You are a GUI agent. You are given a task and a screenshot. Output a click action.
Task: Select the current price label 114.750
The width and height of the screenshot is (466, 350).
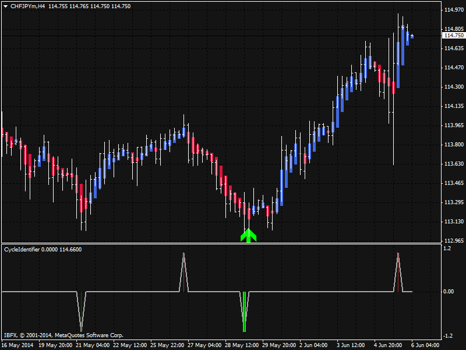coord(452,36)
